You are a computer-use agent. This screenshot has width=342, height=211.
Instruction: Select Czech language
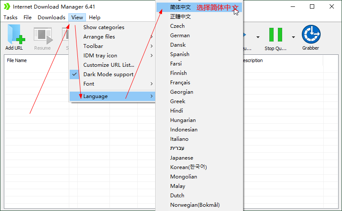click(199, 26)
